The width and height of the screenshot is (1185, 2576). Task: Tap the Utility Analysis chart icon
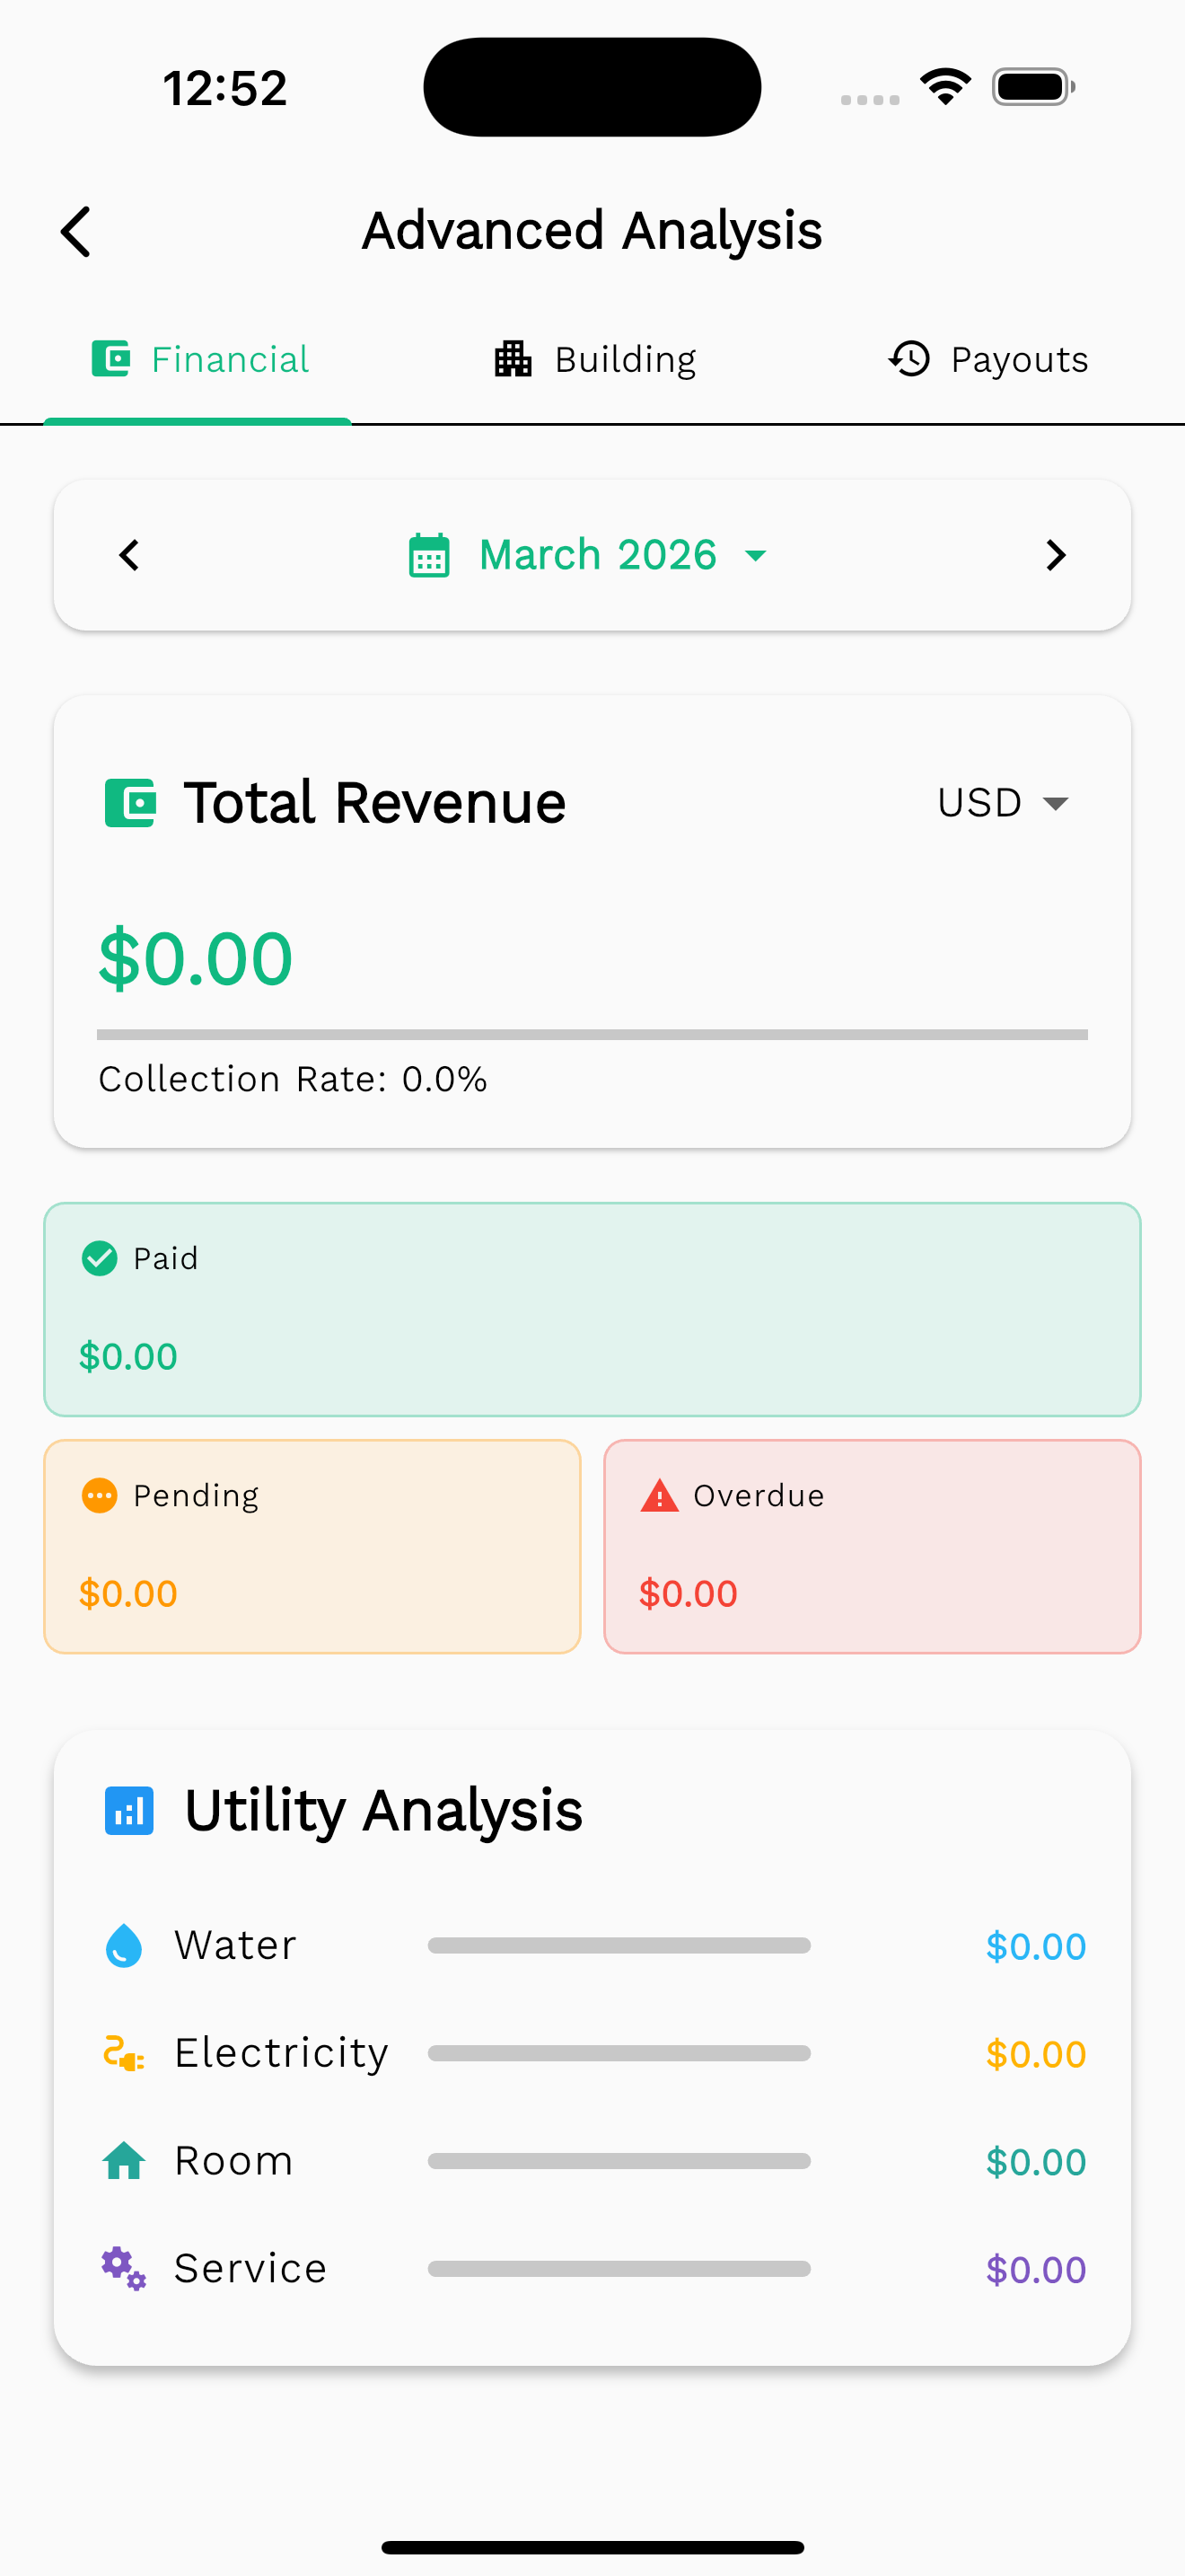[x=130, y=1811]
